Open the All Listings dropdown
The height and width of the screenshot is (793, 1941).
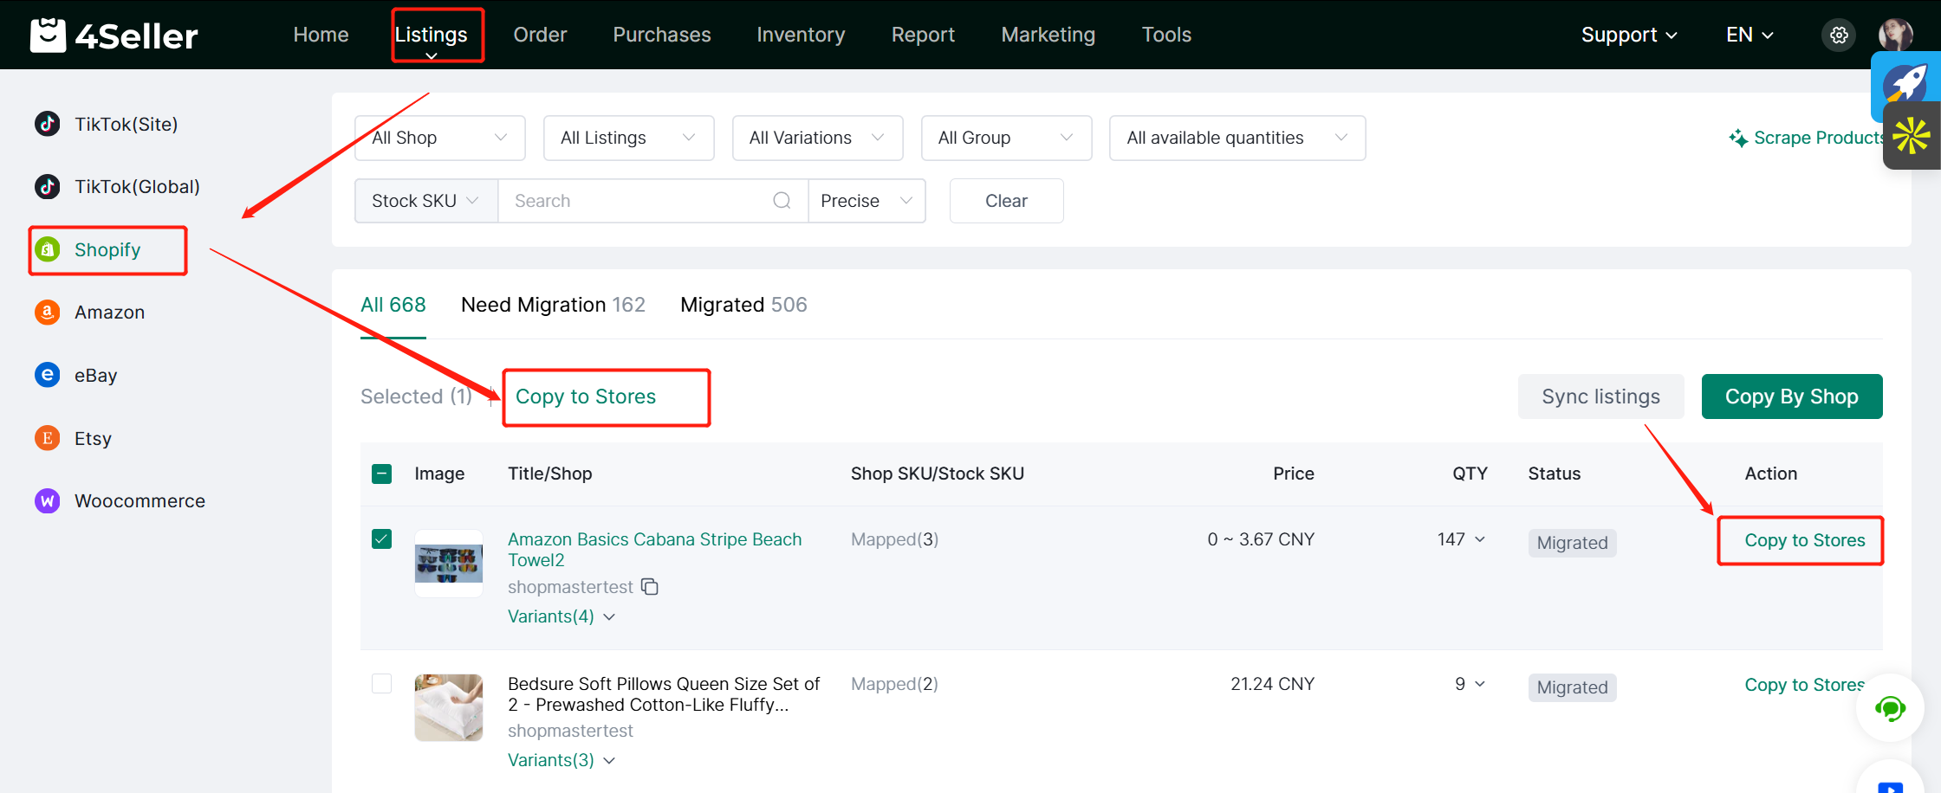point(629,138)
